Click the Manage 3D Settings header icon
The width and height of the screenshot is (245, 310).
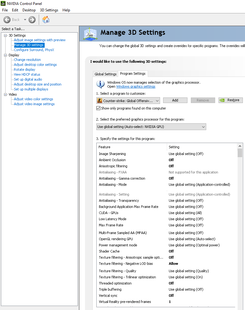pos(90,34)
